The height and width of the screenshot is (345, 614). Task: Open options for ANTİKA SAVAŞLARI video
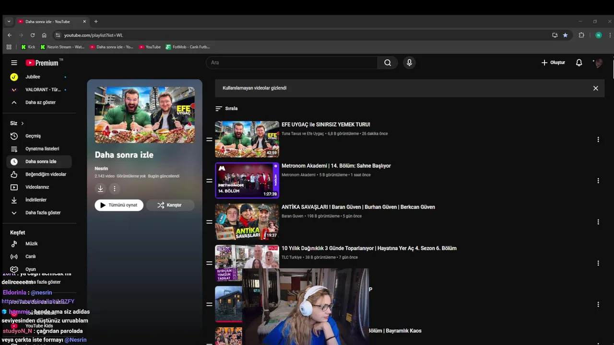(598, 222)
